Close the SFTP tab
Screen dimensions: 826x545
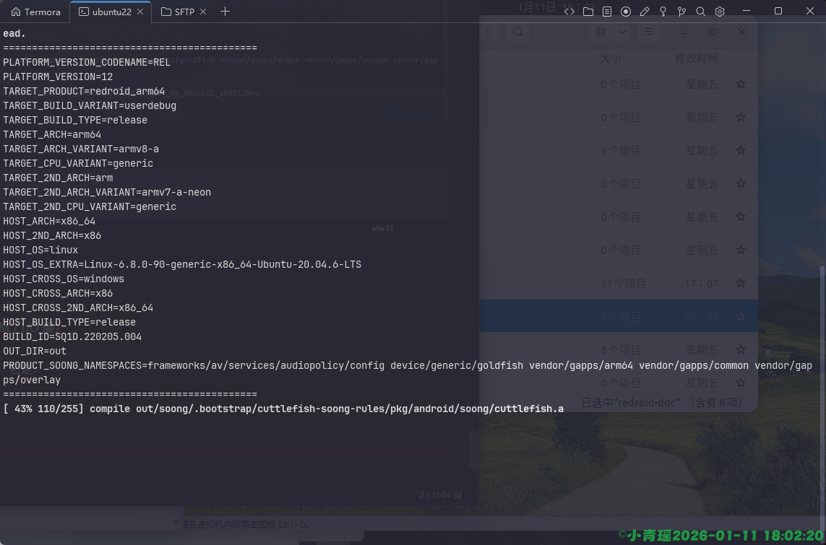click(x=203, y=12)
